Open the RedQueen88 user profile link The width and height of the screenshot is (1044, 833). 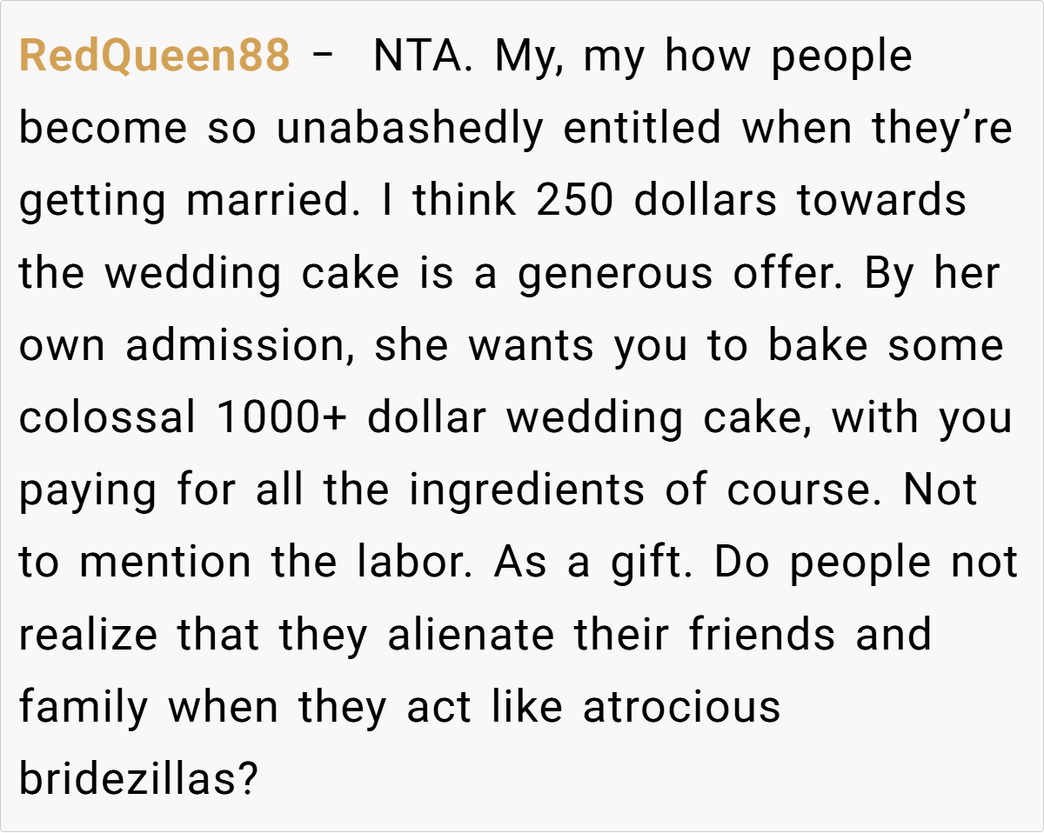154,57
